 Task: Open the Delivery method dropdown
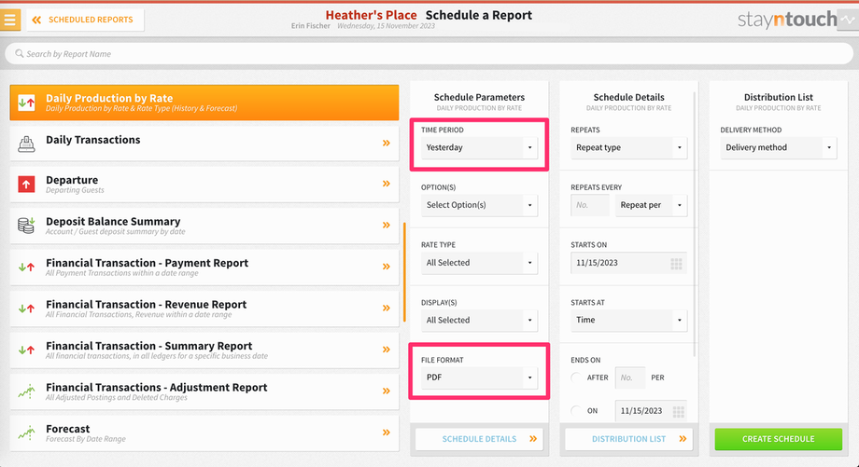click(x=778, y=147)
